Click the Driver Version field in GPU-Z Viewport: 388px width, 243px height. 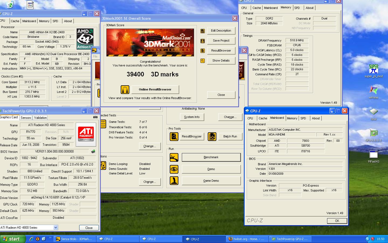[x=58, y=198]
